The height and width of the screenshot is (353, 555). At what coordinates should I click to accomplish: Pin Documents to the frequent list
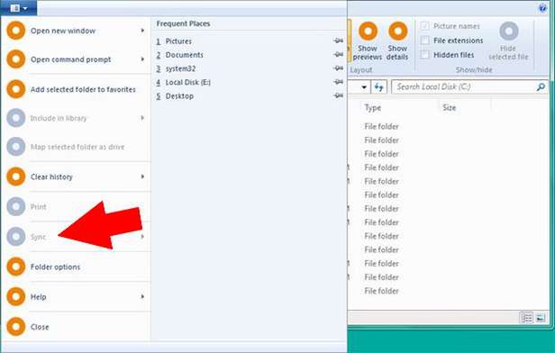point(339,54)
